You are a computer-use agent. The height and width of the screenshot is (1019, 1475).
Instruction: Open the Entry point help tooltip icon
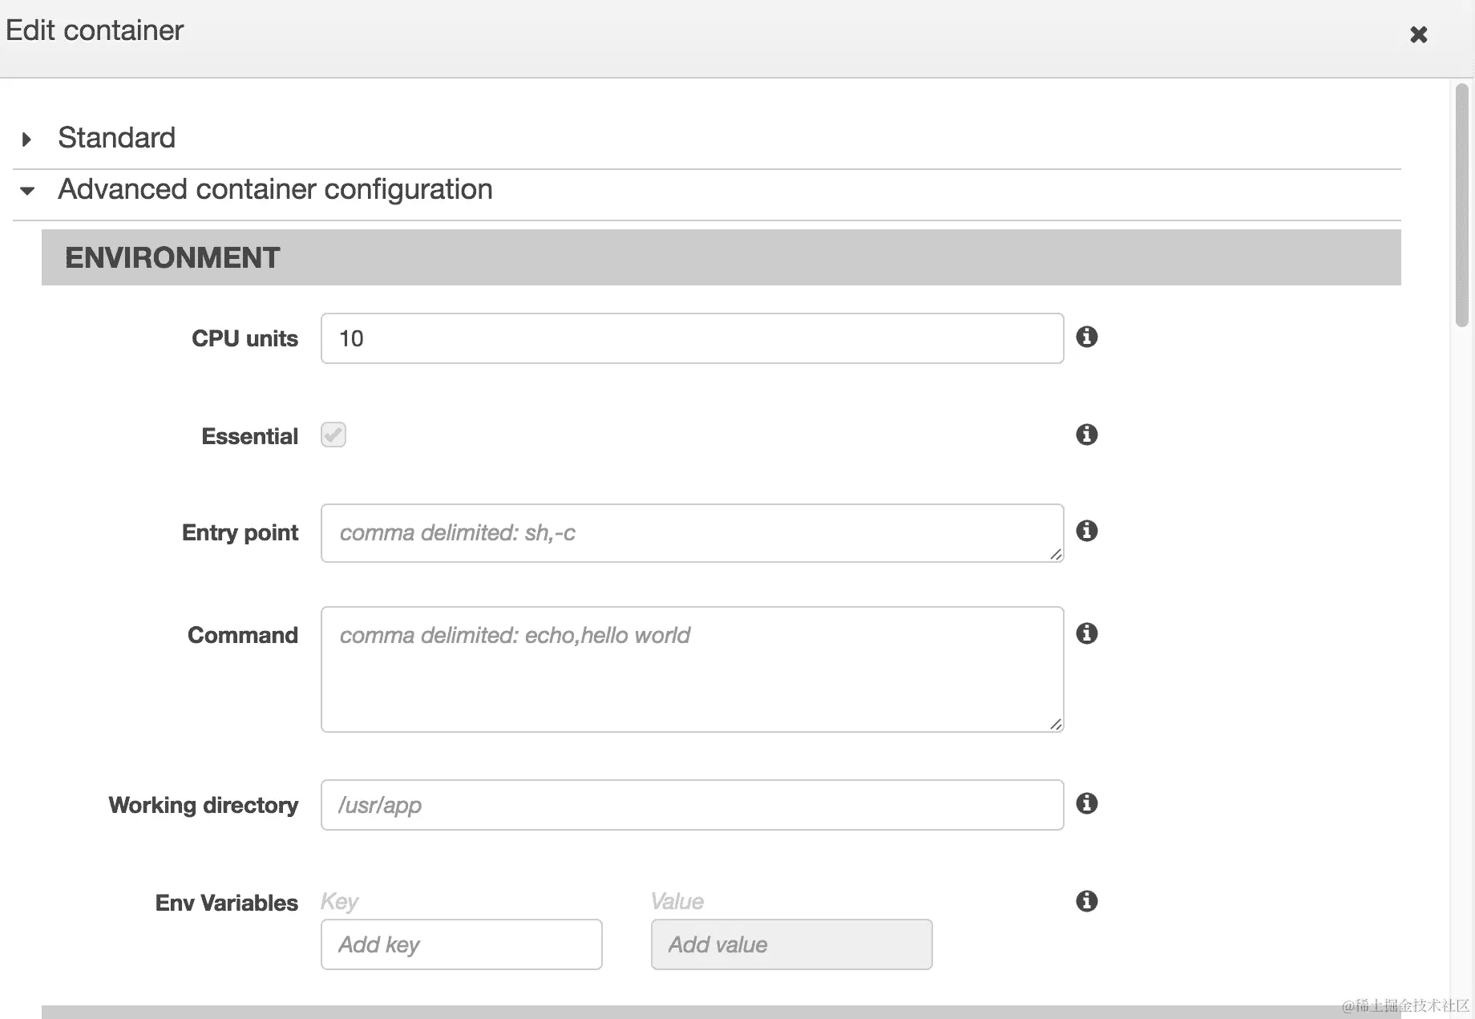click(1087, 531)
